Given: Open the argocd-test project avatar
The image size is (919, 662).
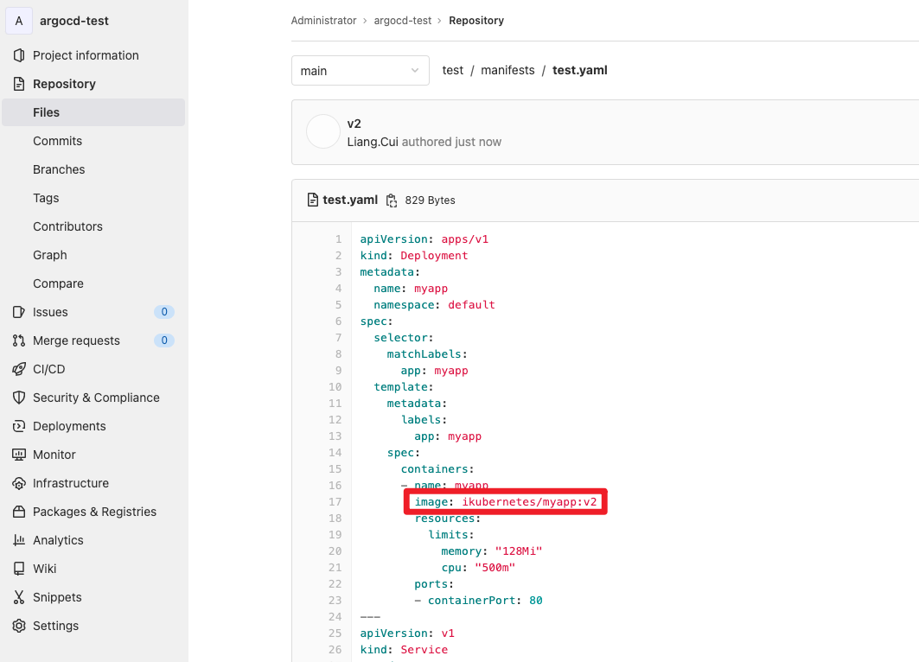Looking at the screenshot, I should pos(19,21).
